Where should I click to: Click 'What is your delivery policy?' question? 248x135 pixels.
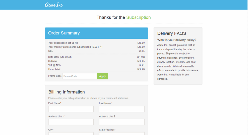177,40
